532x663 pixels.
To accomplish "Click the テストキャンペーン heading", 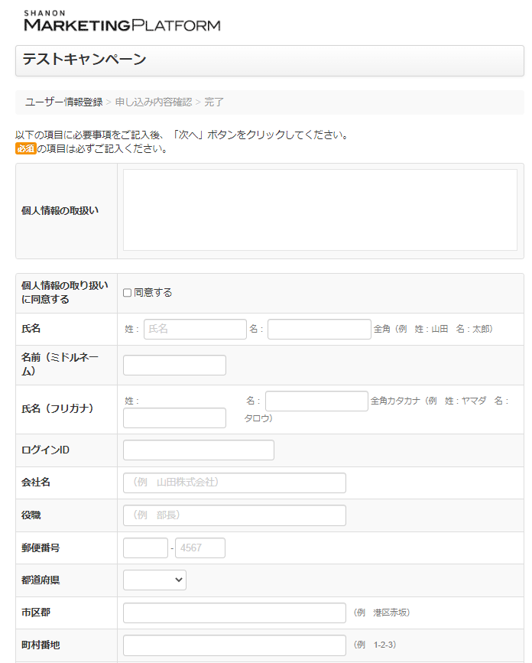I will coord(85,59).
